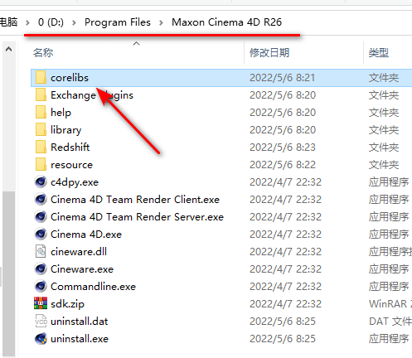
Task: Sort files by 修改日期 column header
Action: (269, 52)
